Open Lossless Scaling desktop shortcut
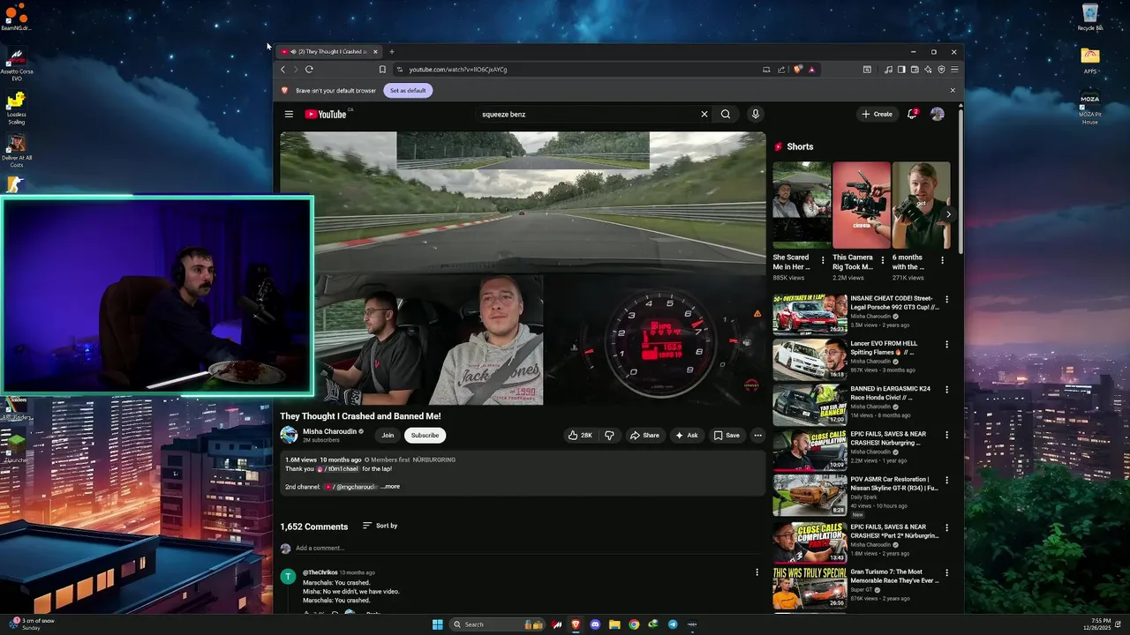Viewport: 1130px width, 635px height. click(16, 107)
